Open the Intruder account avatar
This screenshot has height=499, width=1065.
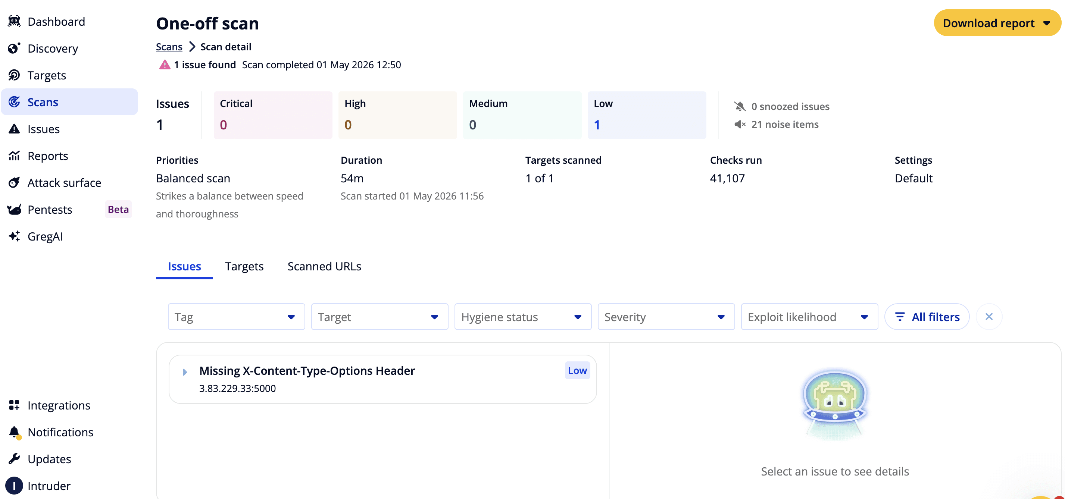tap(14, 485)
